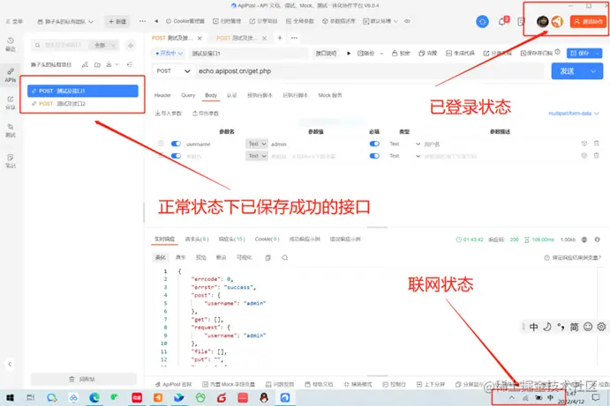Open the Cookie response tab

[267, 239]
